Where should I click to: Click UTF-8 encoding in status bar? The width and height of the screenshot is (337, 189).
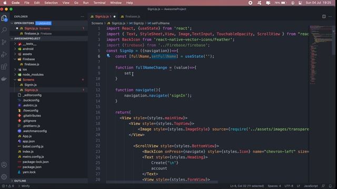point(289,186)
